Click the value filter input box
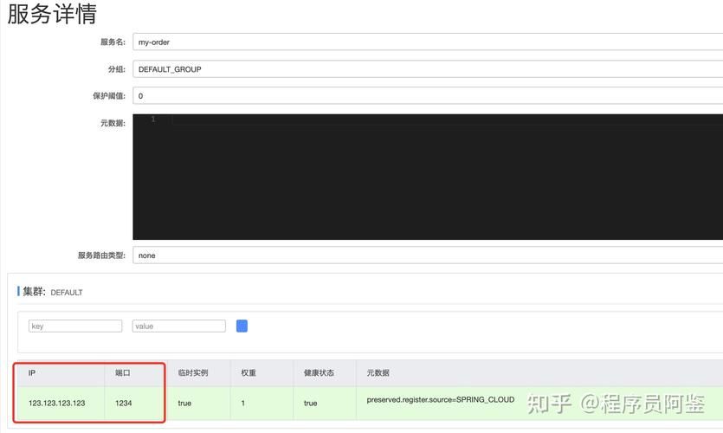The height and width of the screenshot is (433, 723). (179, 326)
